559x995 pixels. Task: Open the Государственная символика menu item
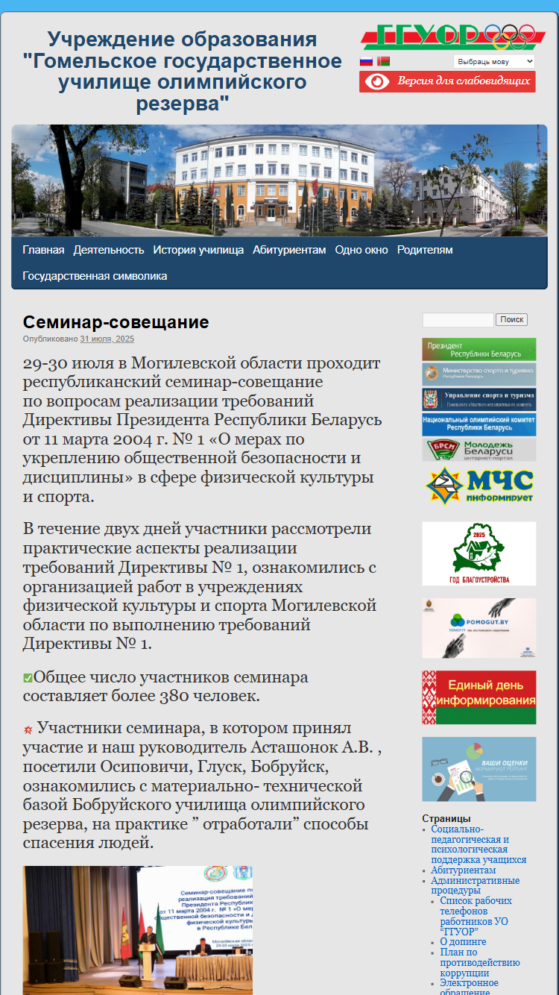[95, 276]
